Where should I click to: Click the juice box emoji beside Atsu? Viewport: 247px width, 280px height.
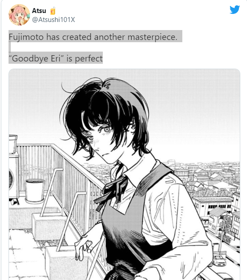coord(53,11)
